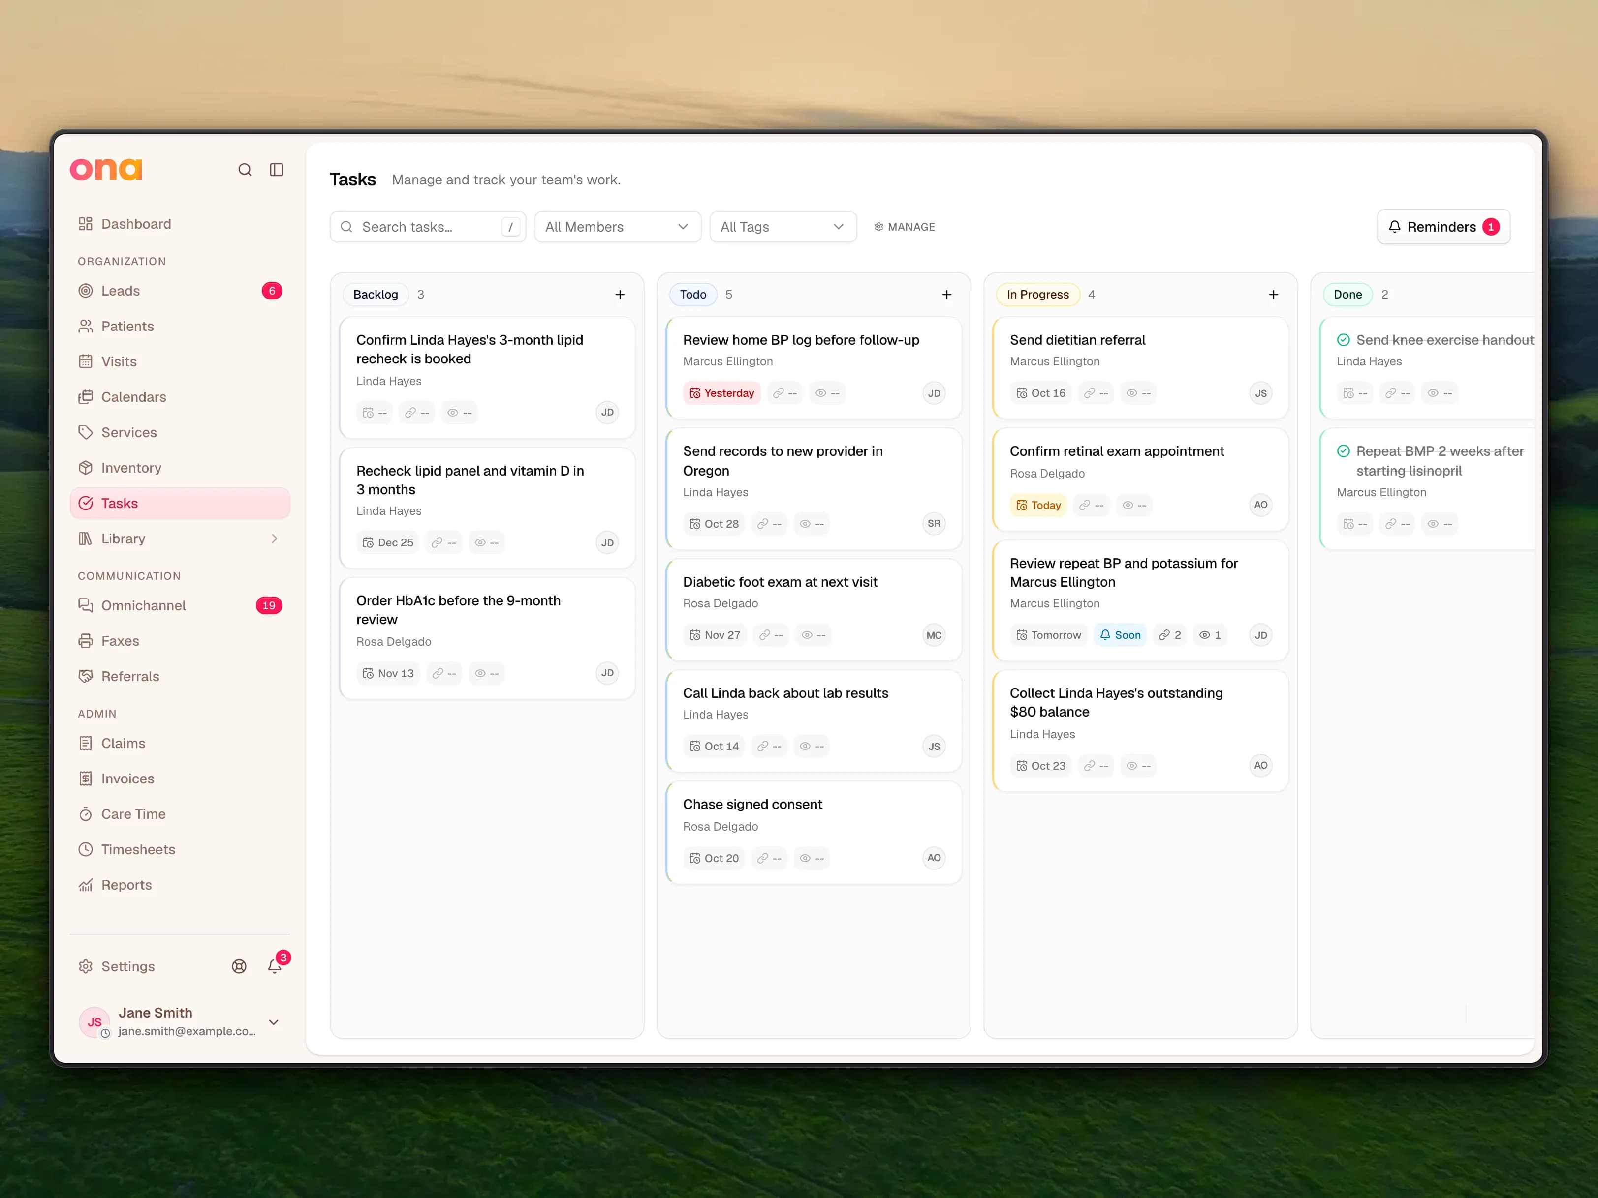Add a task to Todo column
Screen dimensions: 1598x1198
(x=946, y=295)
